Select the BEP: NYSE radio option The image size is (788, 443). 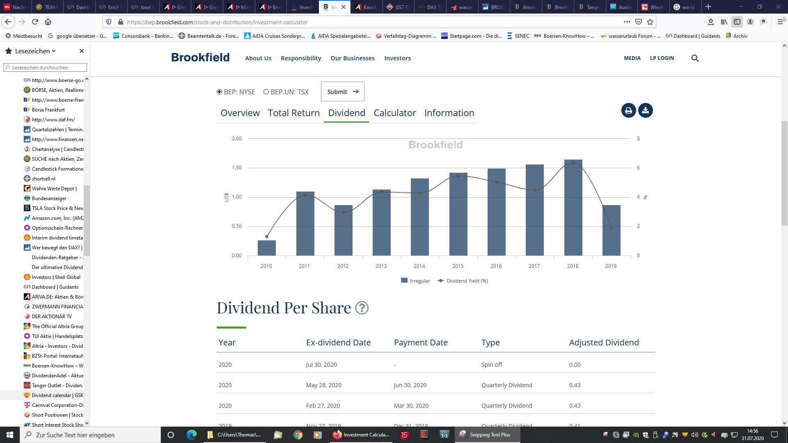tap(220, 92)
